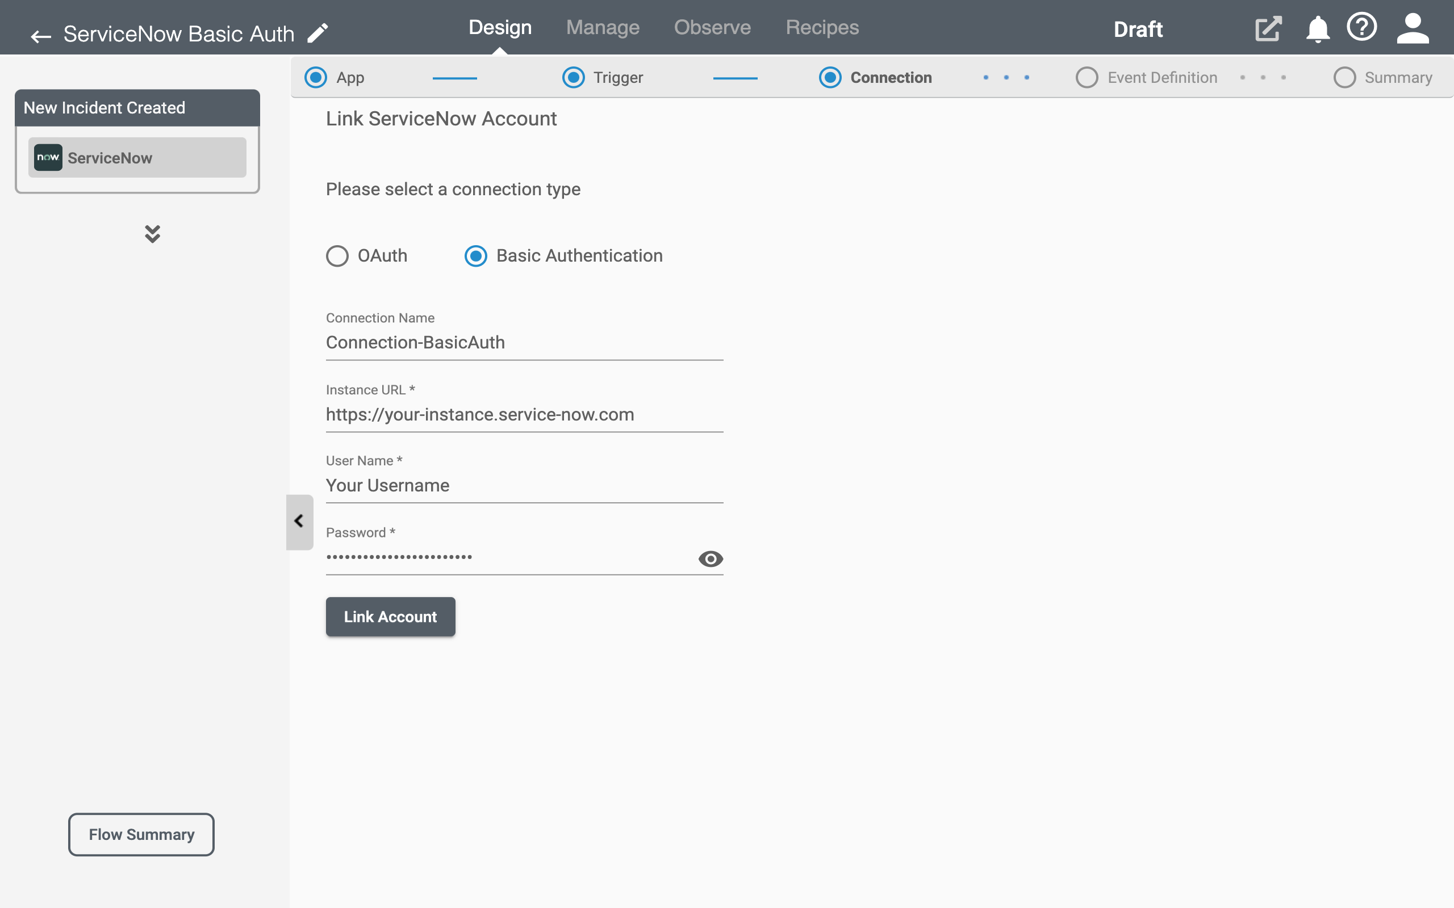Click the Instance URL input field
Viewport: 1454px width, 908px height.
[524, 414]
